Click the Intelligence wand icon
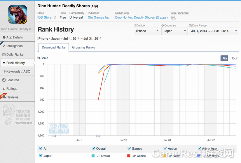241x163 pixels. pyautogui.click(x=4, y=46)
